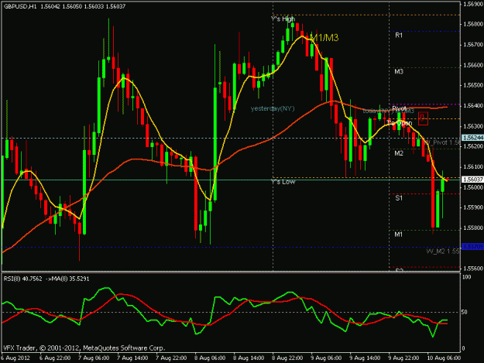Viewport: 484px width, 363px height.
Task: Click the RSI scale value 100
Action: [x=466, y=277]
